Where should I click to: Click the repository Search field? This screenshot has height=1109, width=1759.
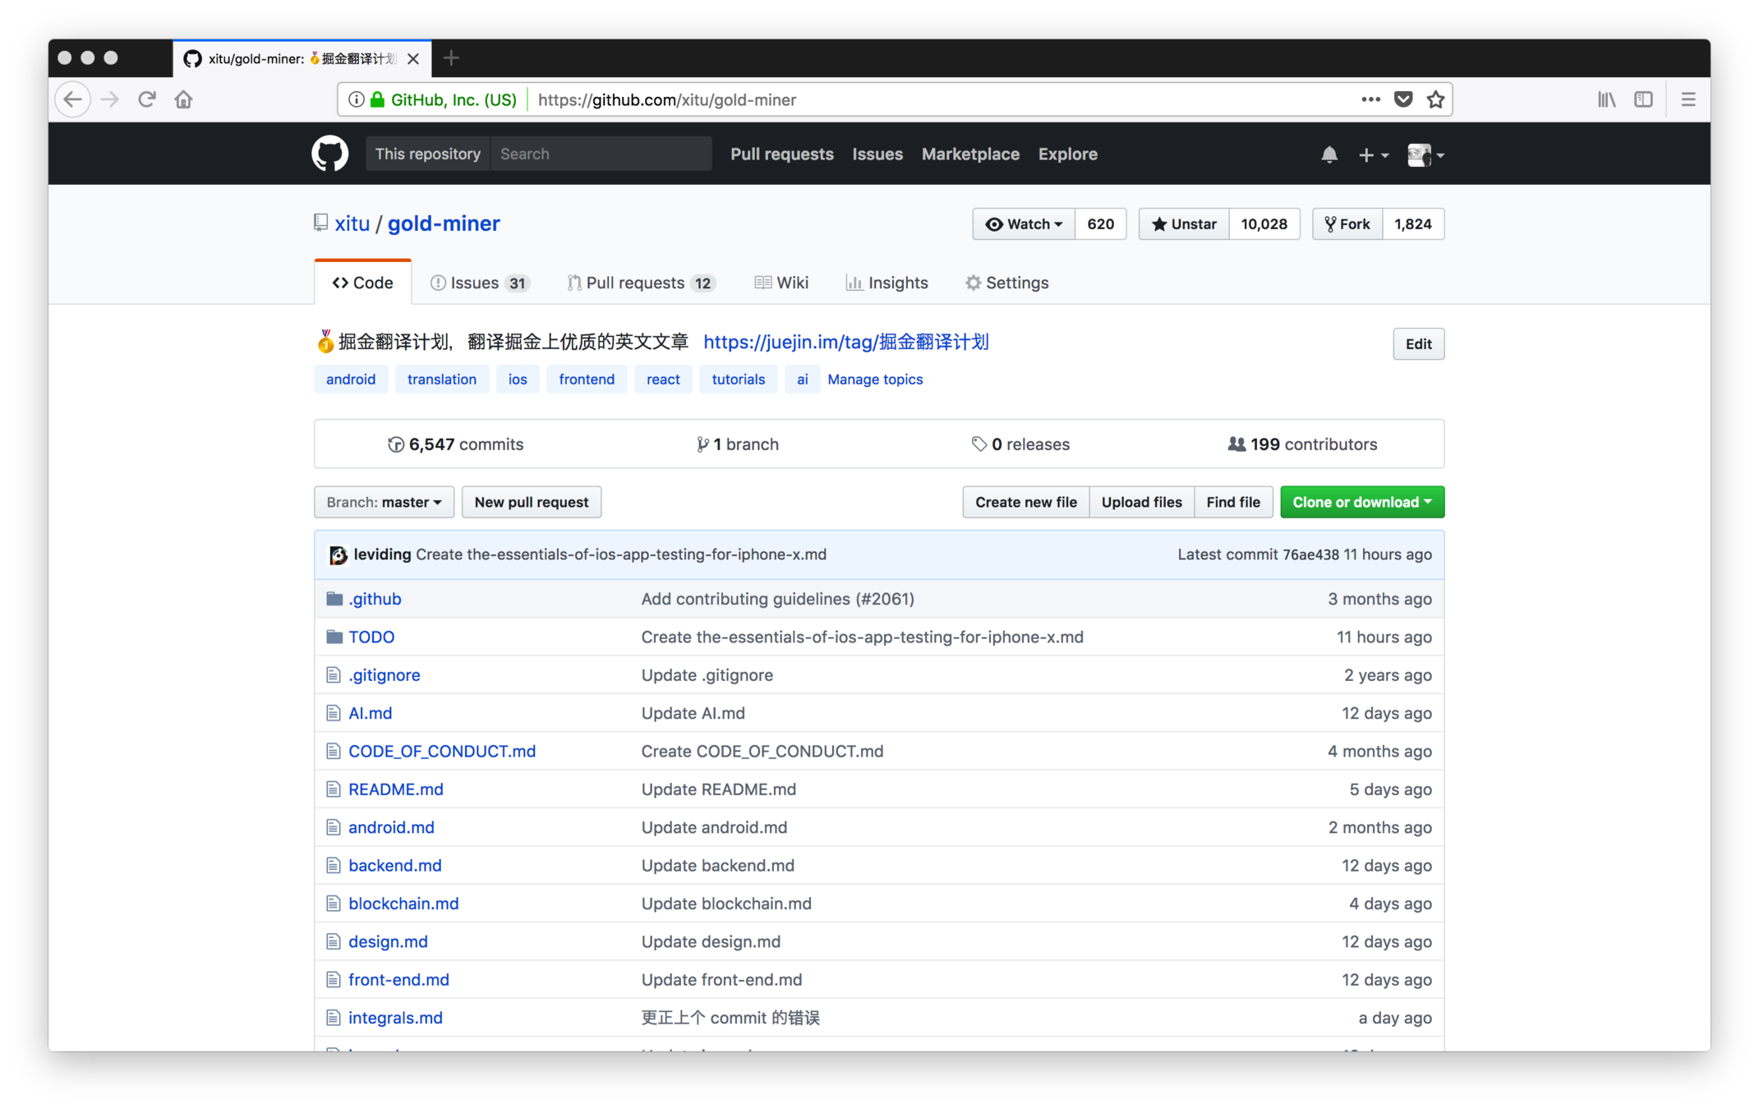pyautogui.click(x=601, y=154)
